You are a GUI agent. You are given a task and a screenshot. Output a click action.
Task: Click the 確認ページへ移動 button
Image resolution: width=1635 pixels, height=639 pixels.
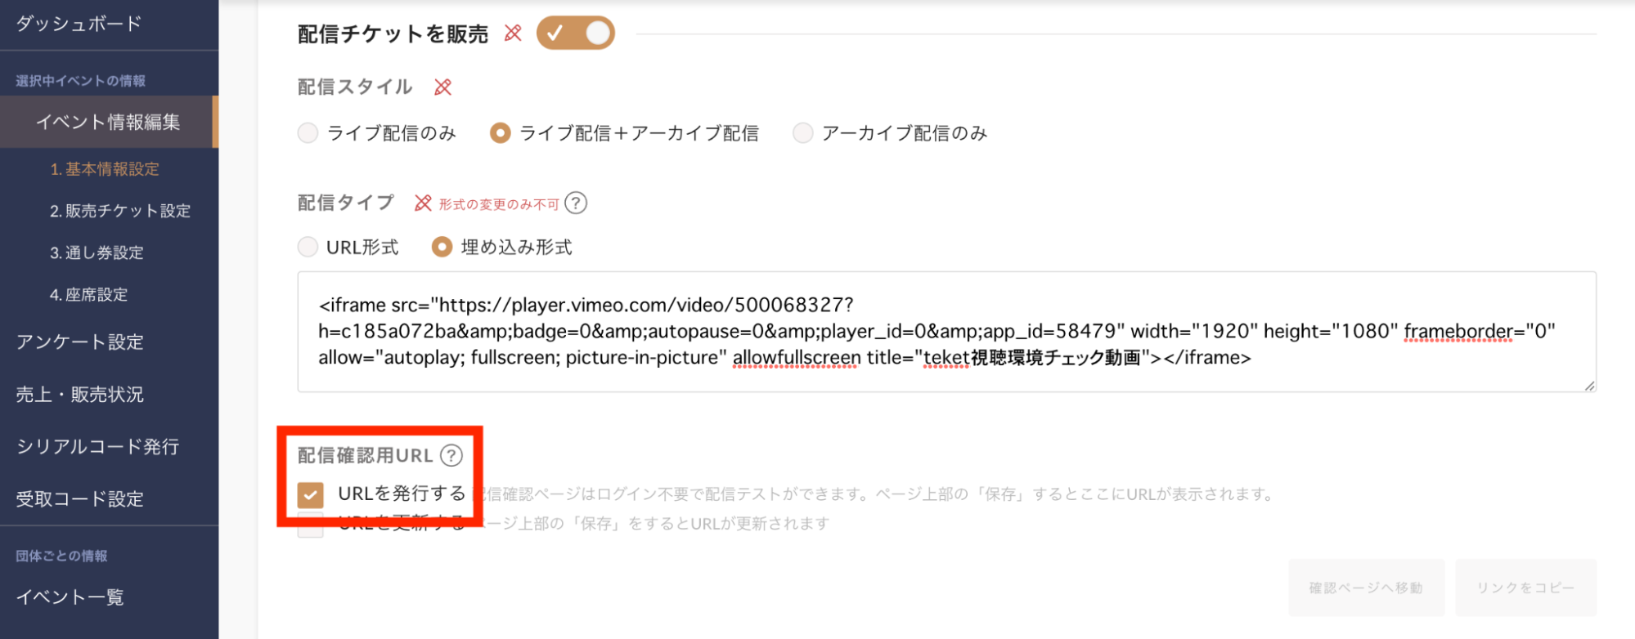tap(1366, 588)
